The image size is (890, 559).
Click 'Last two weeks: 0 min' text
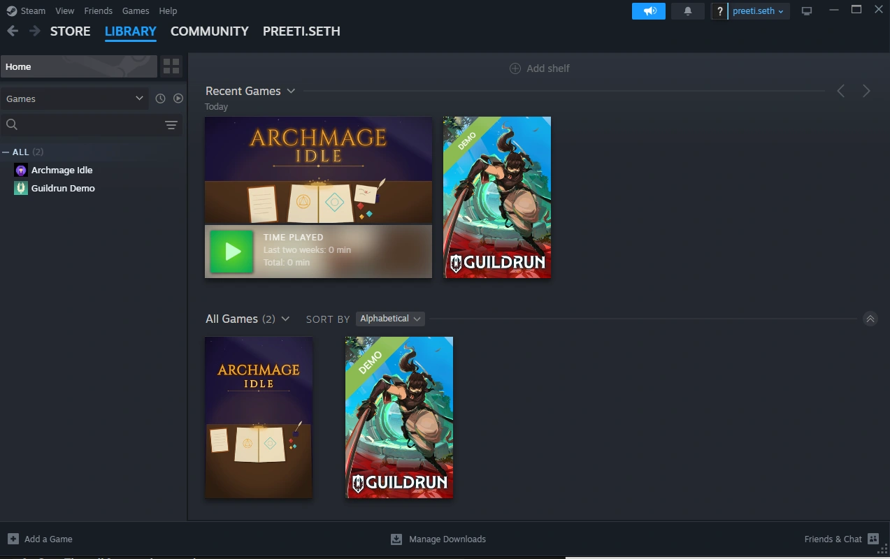307,250
